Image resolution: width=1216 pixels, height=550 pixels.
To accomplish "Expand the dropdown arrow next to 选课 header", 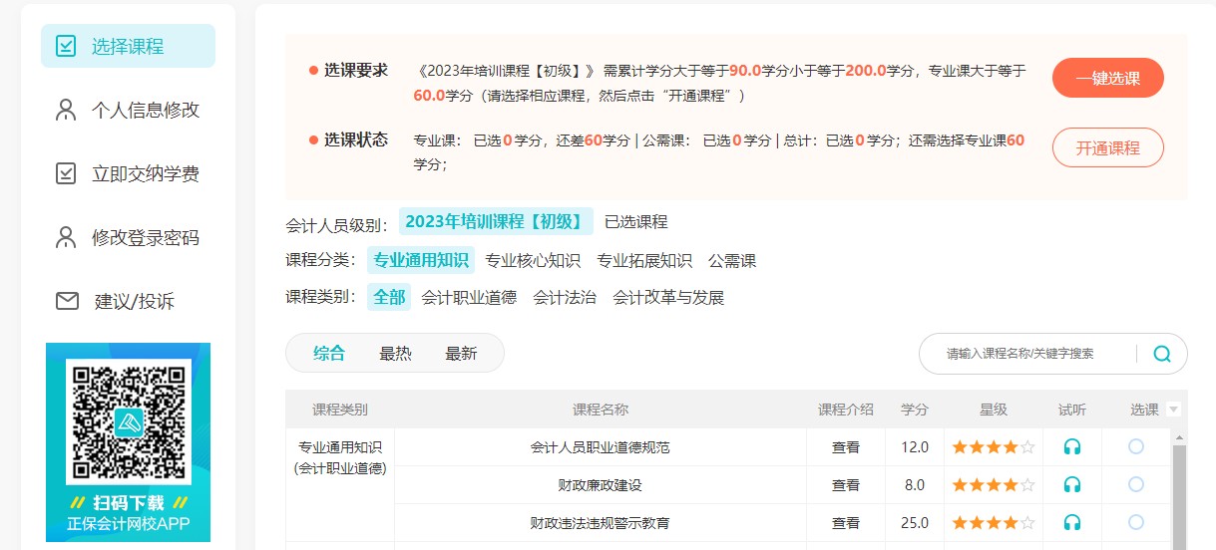I will pyautogui.click(x=1173, y=410).
